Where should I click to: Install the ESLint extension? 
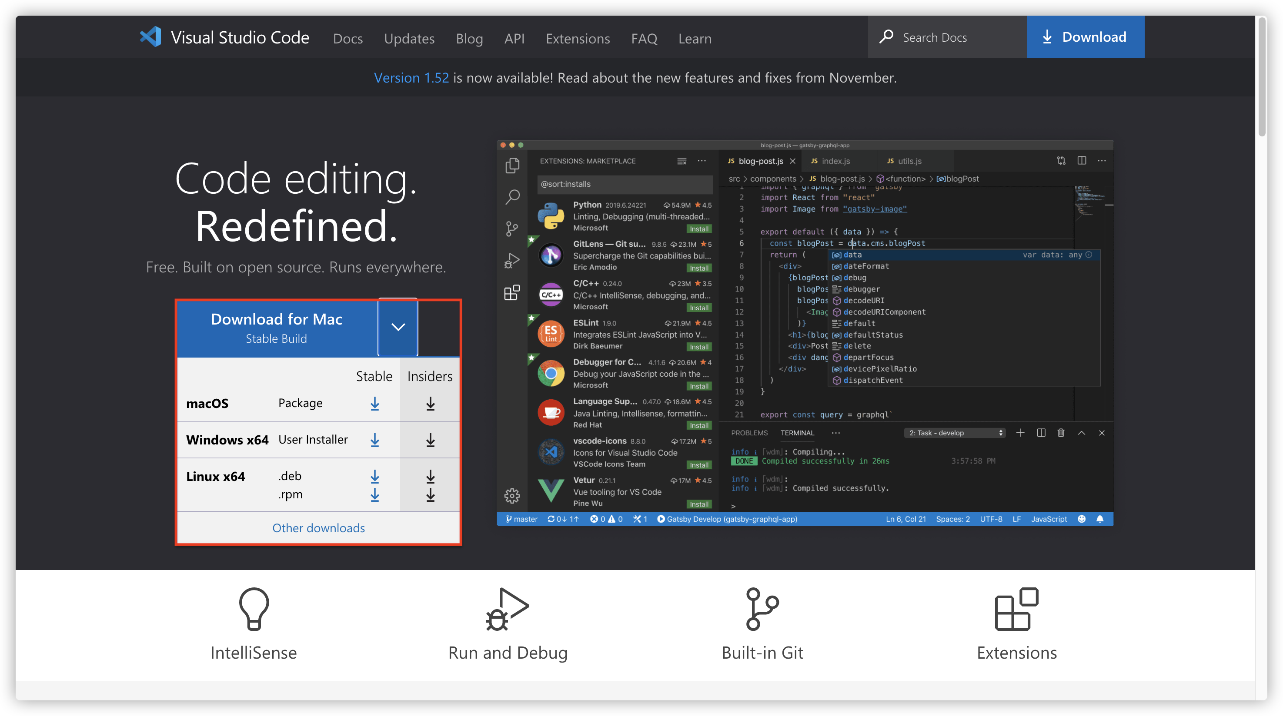(699, 347)
